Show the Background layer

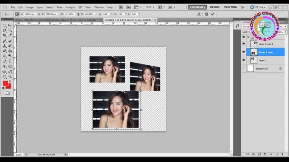click(244, 68)
